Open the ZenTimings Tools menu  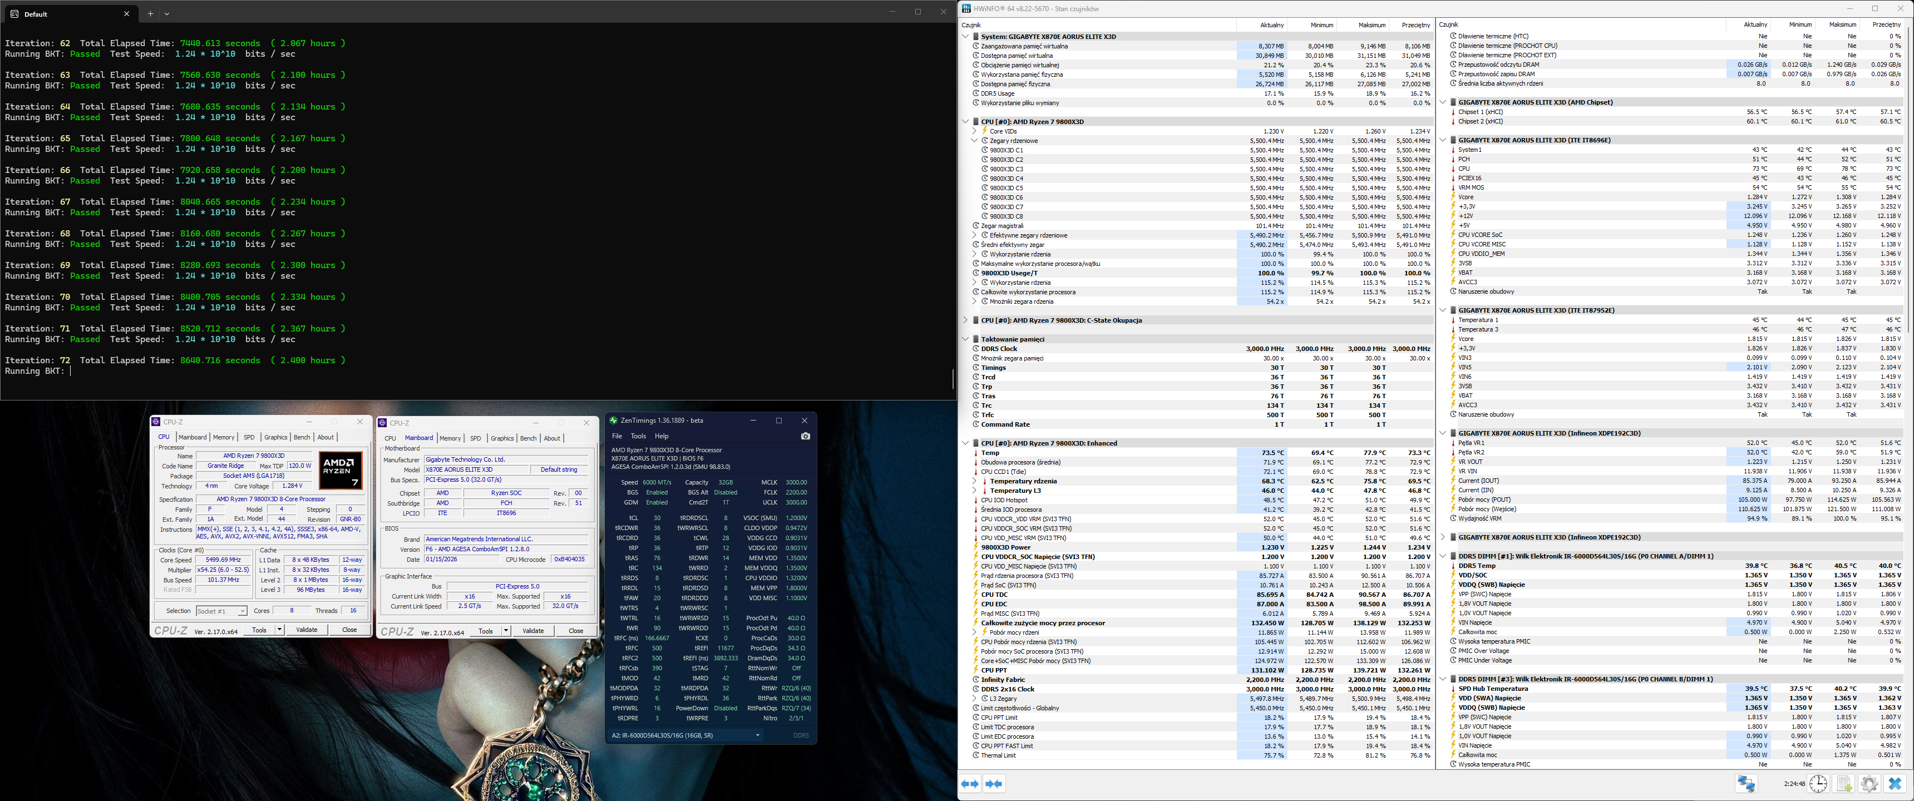pyautogui.click(x=638, y=436)
